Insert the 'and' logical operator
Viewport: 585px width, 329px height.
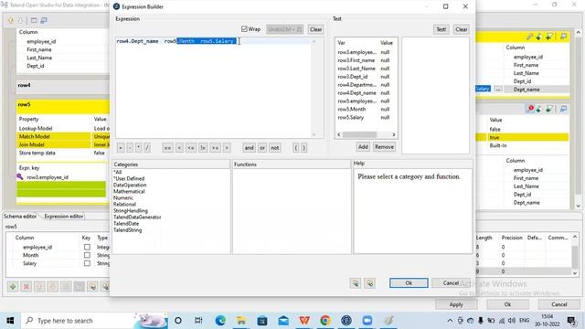coord(249,148)
